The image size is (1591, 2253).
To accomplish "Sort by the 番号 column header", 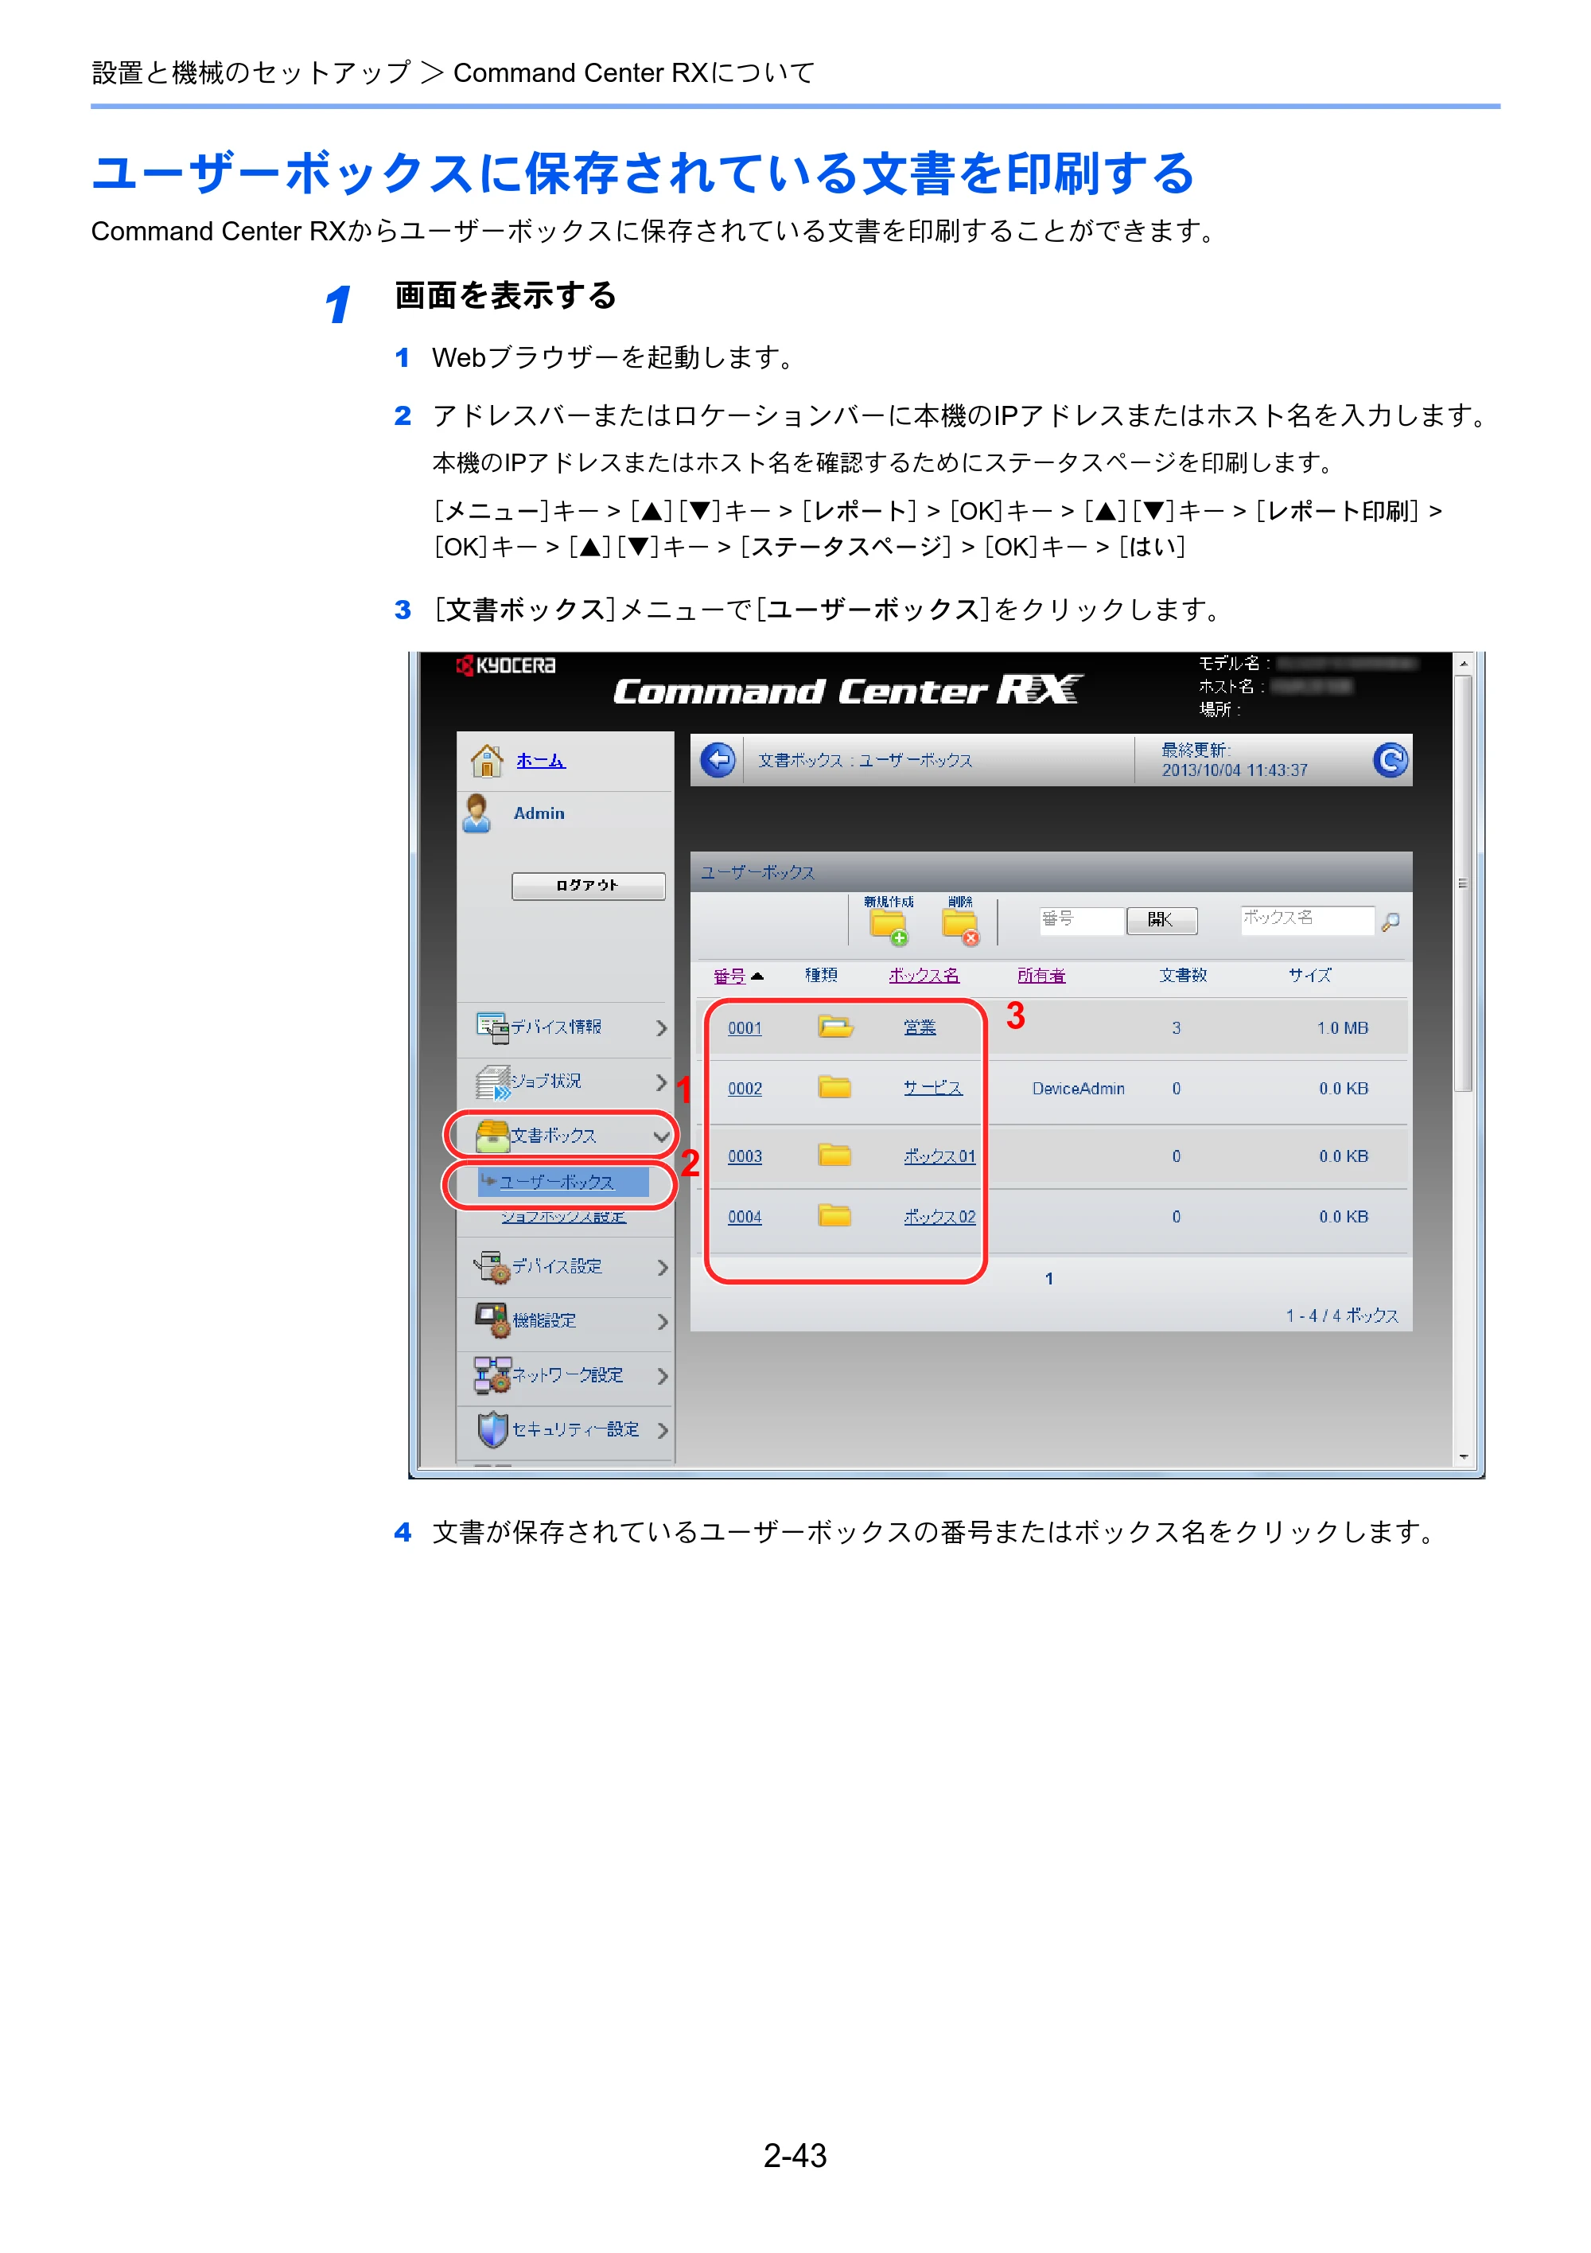I will click(x=731, y=976).
